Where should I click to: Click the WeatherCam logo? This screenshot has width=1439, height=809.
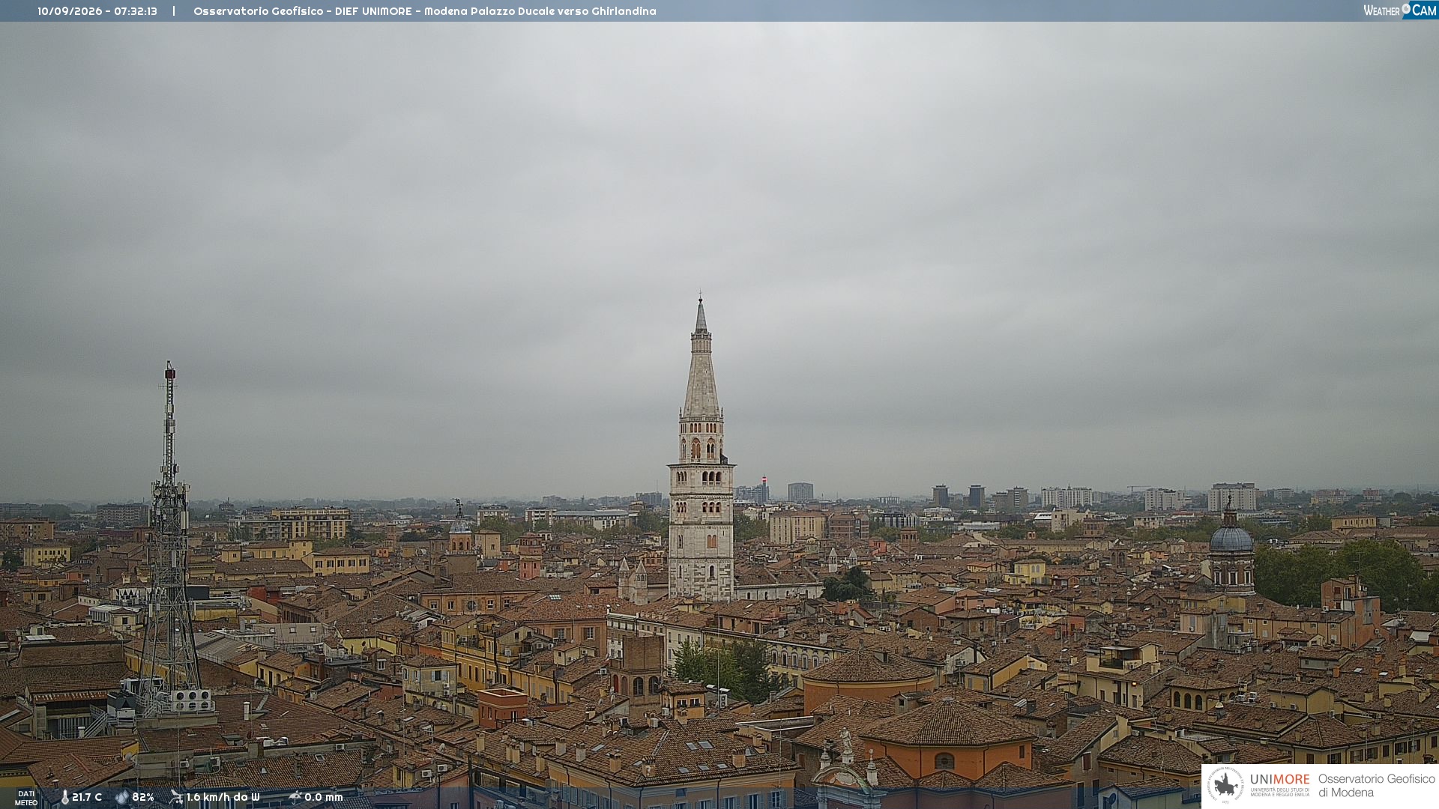[1400, 10]
